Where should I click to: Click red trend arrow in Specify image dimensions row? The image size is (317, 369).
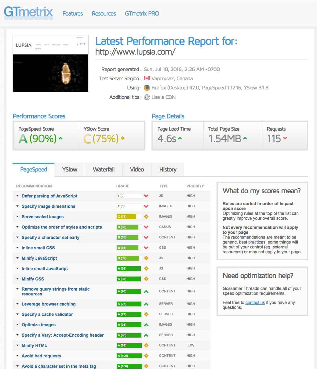146,206
